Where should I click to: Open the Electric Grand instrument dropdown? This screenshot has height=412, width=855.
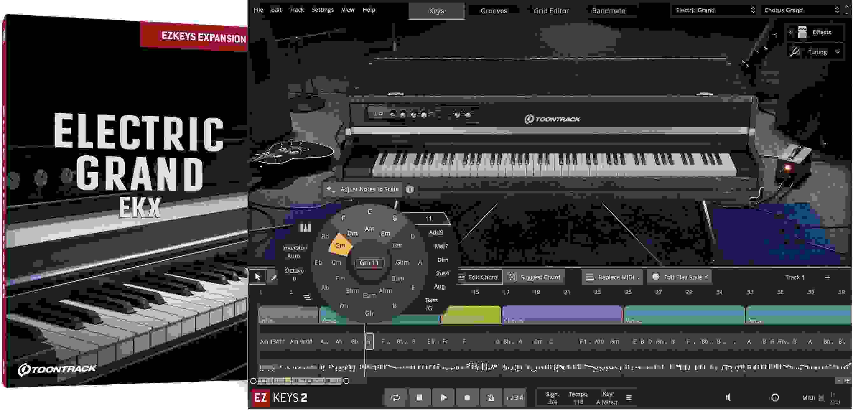(714, 10)
